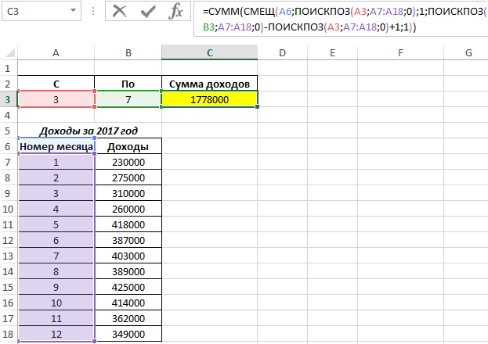Select the 'Номер месяца' header cell

(56, 146)
